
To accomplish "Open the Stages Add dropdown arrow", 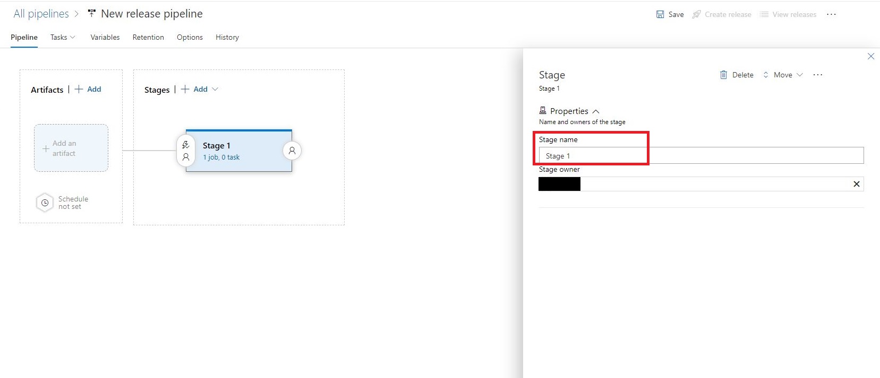I will point(215,89).
